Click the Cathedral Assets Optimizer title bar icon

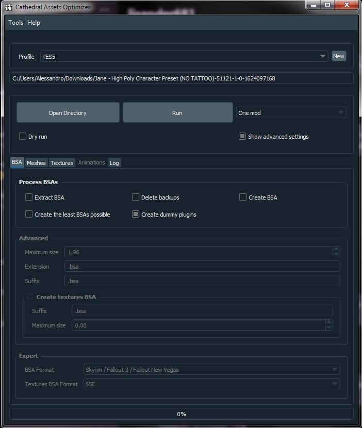click(9, 7)
